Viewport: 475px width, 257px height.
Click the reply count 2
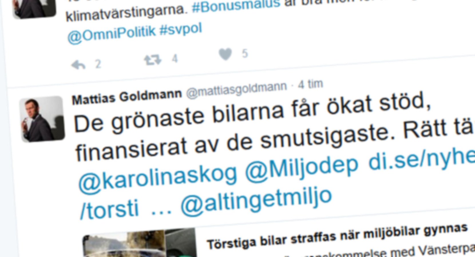(x=98, y=64)
